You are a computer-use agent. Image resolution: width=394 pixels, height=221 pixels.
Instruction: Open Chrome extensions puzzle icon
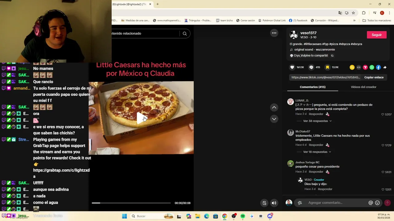364,13
